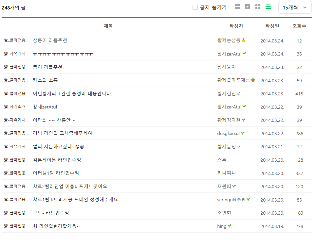Open the post 러닝 라인업 교체좀해주세여
Image resolution: width=316 pixels, height=246 pixels.
pyautogui.click(x=62, y=133)
